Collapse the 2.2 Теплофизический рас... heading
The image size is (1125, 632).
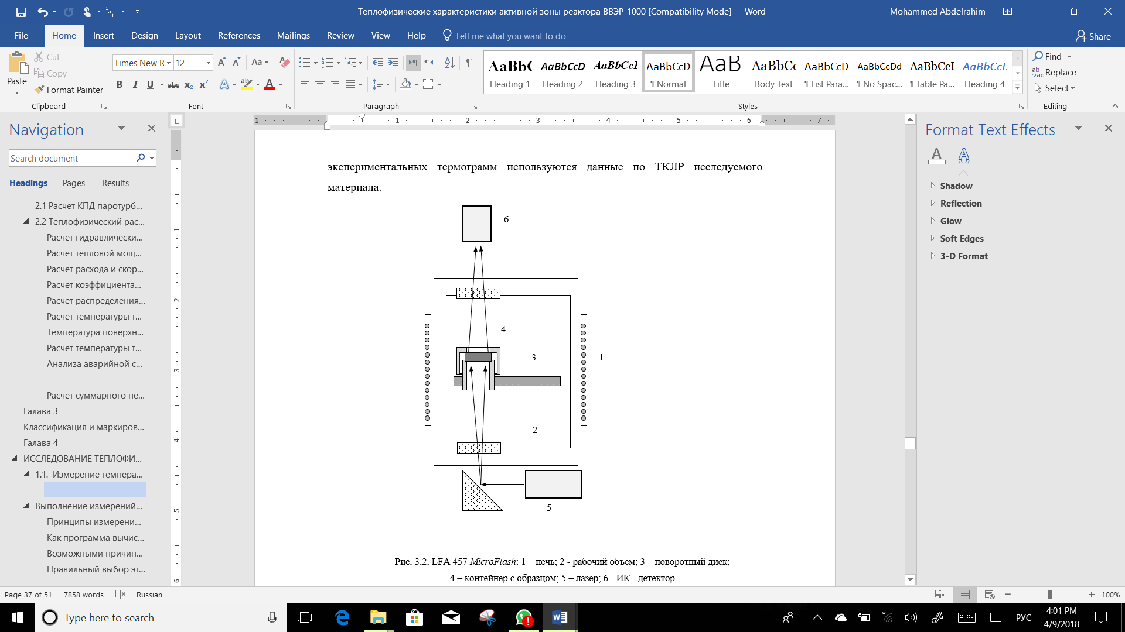pyautogui.click(x=26, y=222)
